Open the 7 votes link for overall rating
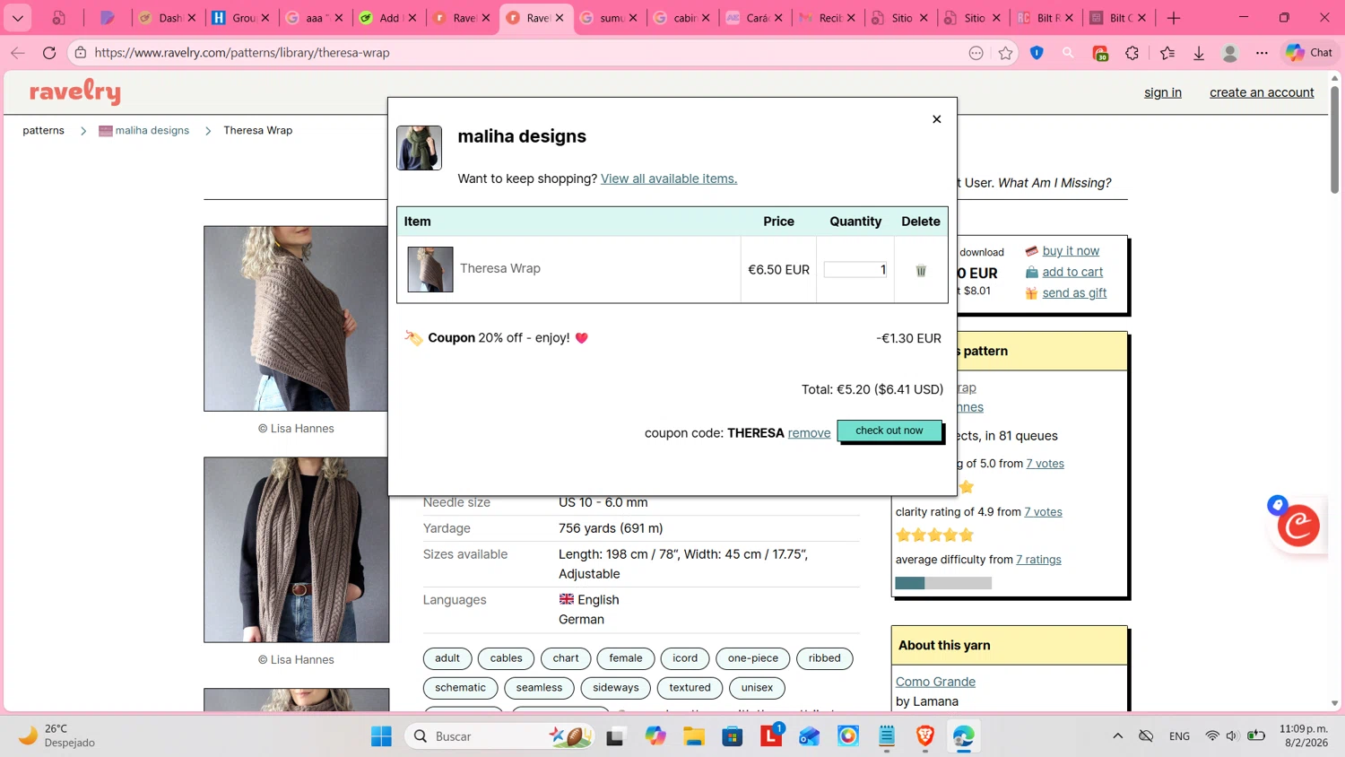1345x757 pixels. pos(1045,464)
